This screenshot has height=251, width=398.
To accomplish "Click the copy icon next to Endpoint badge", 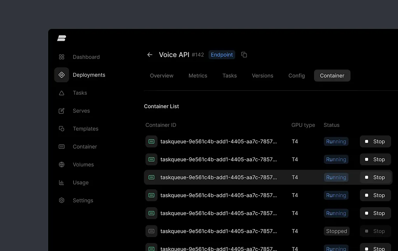I will click(x=244, y=55).
